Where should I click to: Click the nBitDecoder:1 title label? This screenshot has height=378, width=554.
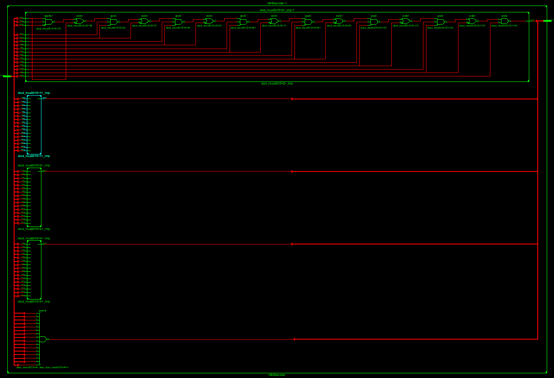pyautogui.click(x=277, y=3)
